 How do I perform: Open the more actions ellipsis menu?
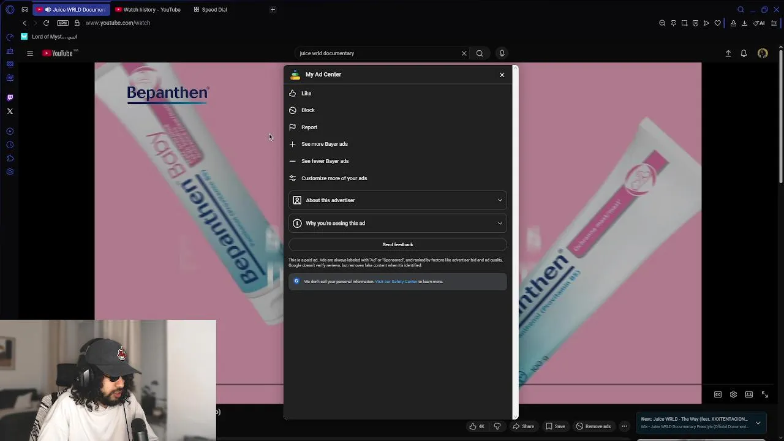click(624, 426)
